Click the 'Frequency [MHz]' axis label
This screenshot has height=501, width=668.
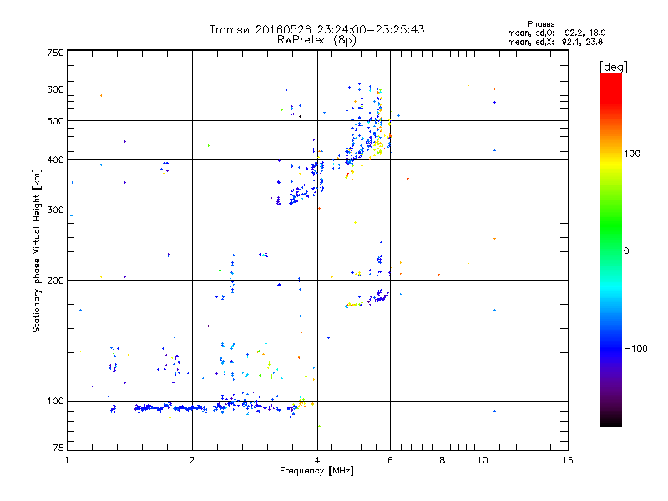(x=316, y=471)
